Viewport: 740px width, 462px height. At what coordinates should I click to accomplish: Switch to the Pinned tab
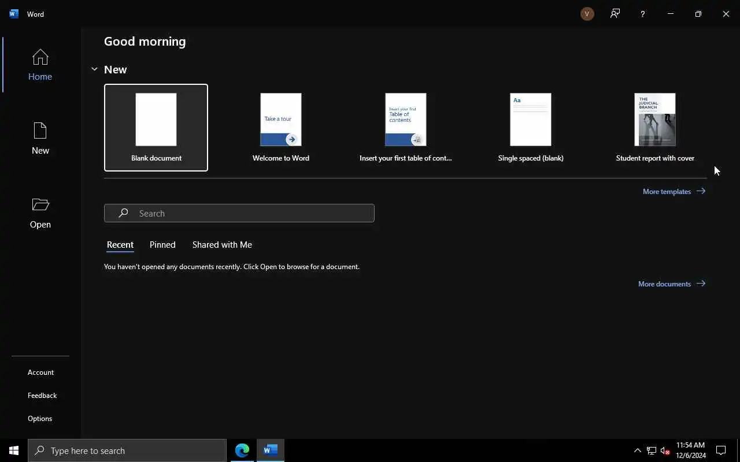click(x=162, y=245)
